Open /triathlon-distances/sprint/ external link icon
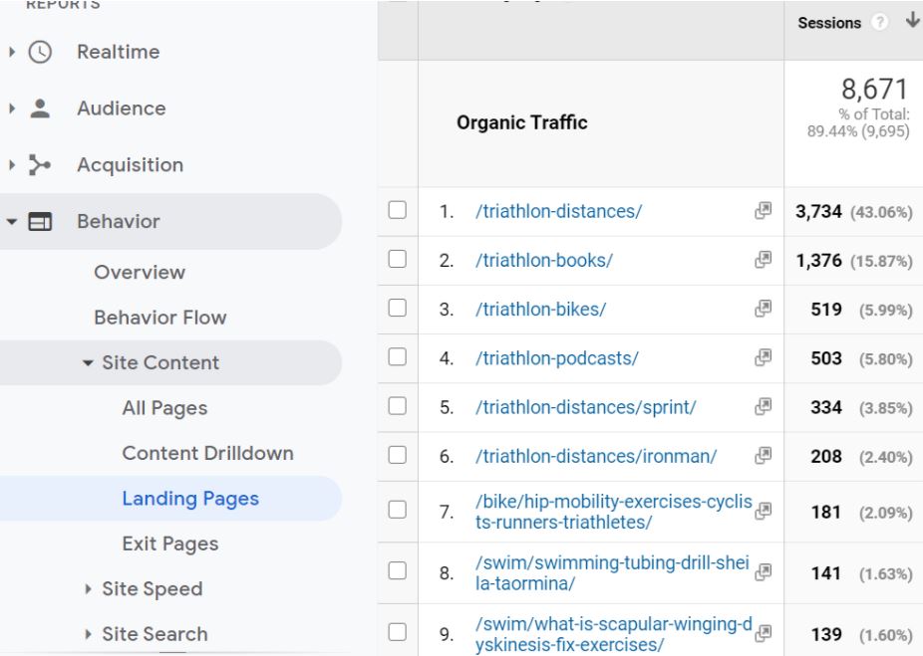This screenshot has height=656, width=923. (x=763, y=406)
